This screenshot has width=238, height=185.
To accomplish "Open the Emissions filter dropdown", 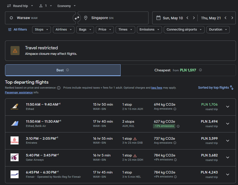I will (149, 30).
